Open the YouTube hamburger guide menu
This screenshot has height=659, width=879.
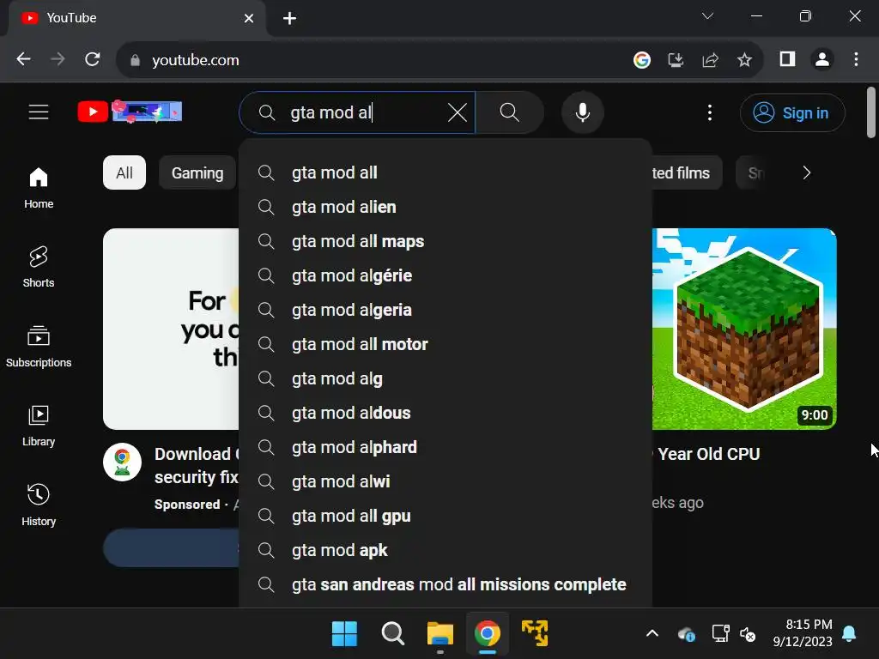[x=39, y=112]
